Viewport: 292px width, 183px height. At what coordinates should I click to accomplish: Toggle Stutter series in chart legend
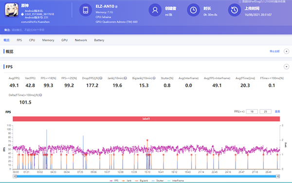(x=158, y=181)
